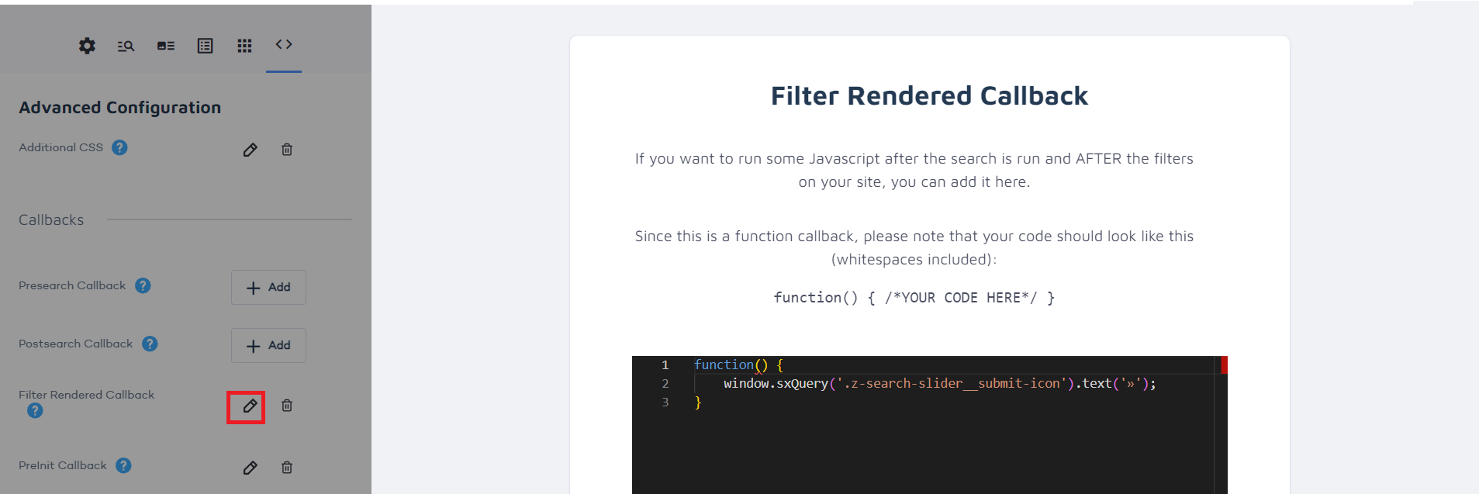Remove the PreInit Callback with trash icon
Screen dimensions: 1479x494
point(287,468)
